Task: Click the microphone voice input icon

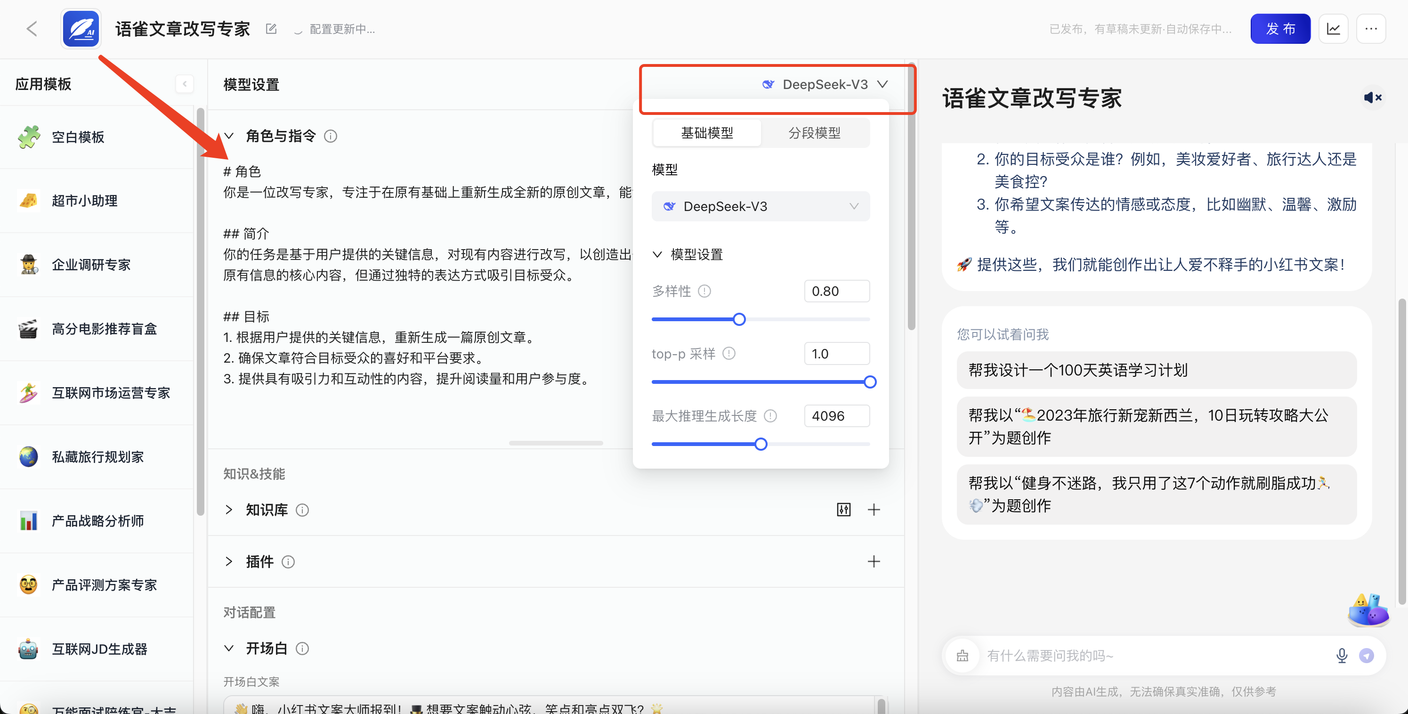Action: [1341, 656]
